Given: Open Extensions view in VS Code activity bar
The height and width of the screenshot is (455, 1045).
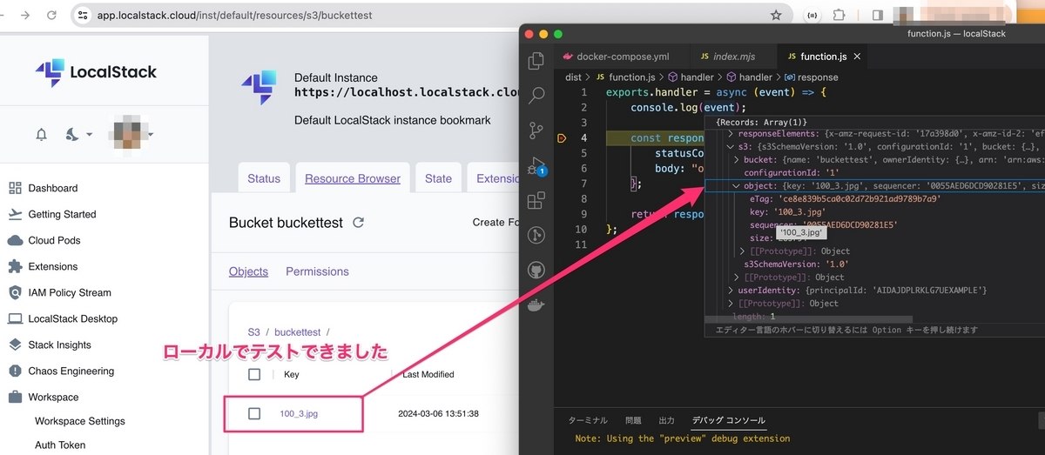Looking at the screenshot, I should [x=537, y=200].
